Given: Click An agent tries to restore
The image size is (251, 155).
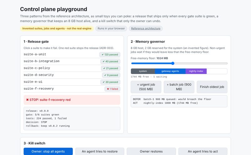Looking at the screenshot, I should click(x=100, y=151).
